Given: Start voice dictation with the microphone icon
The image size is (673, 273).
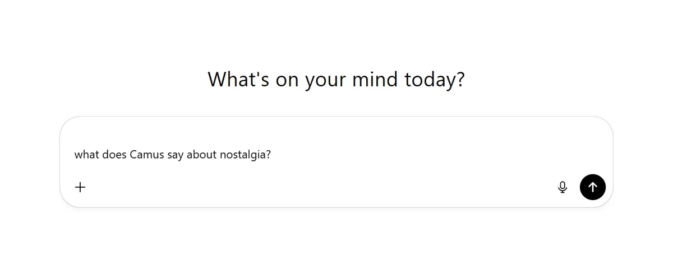Looking at the screenshot, I should (563, 187).
